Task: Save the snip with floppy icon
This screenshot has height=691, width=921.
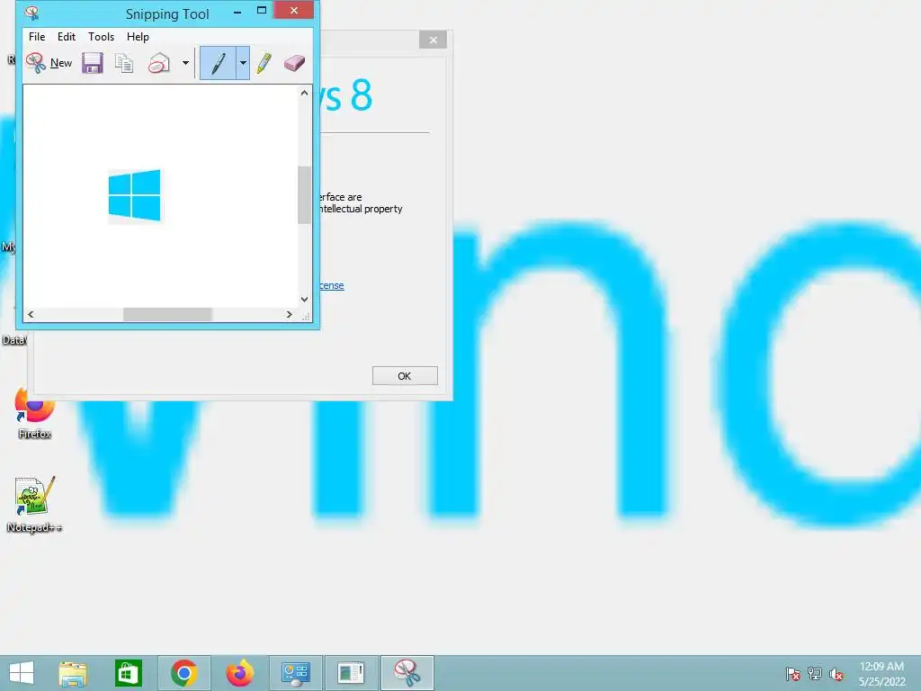Action: 93,63
